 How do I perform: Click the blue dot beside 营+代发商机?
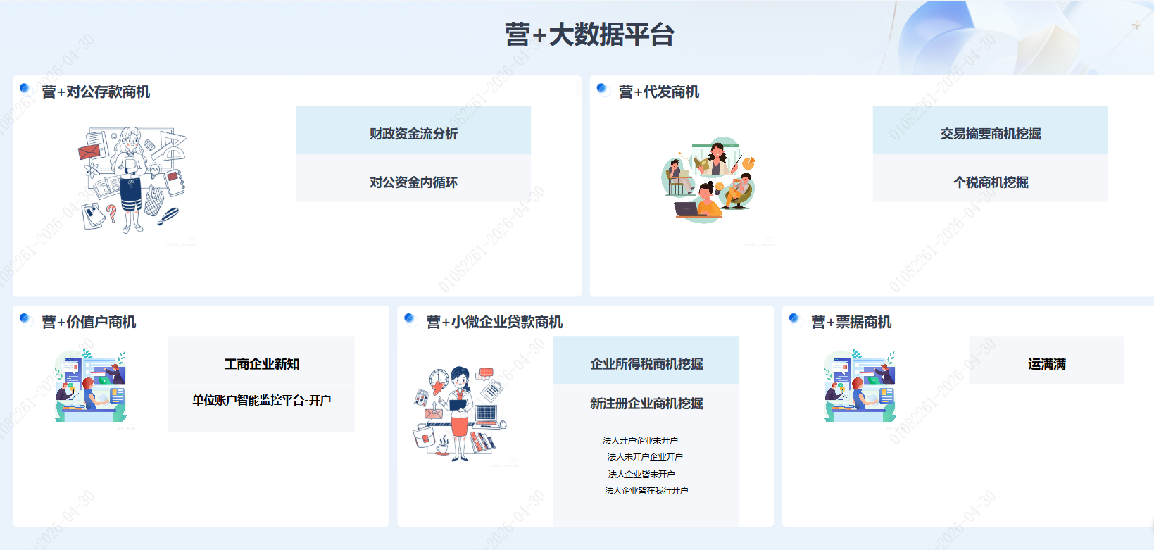coord(603,89)
